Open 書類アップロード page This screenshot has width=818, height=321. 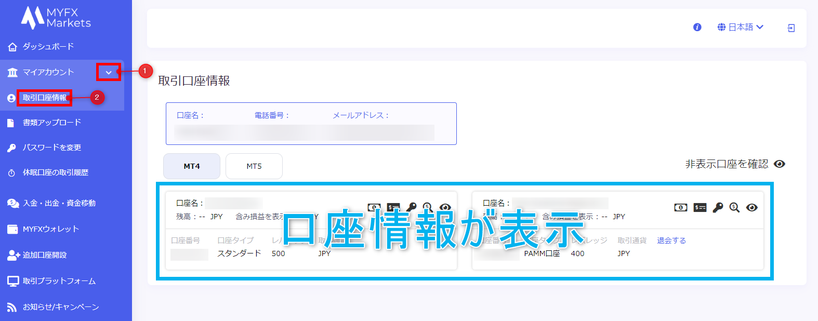51,123
